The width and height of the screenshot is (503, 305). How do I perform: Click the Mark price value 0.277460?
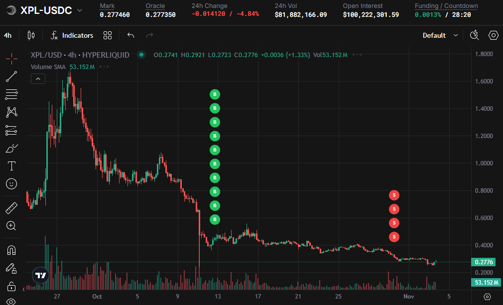pos(115,15)
